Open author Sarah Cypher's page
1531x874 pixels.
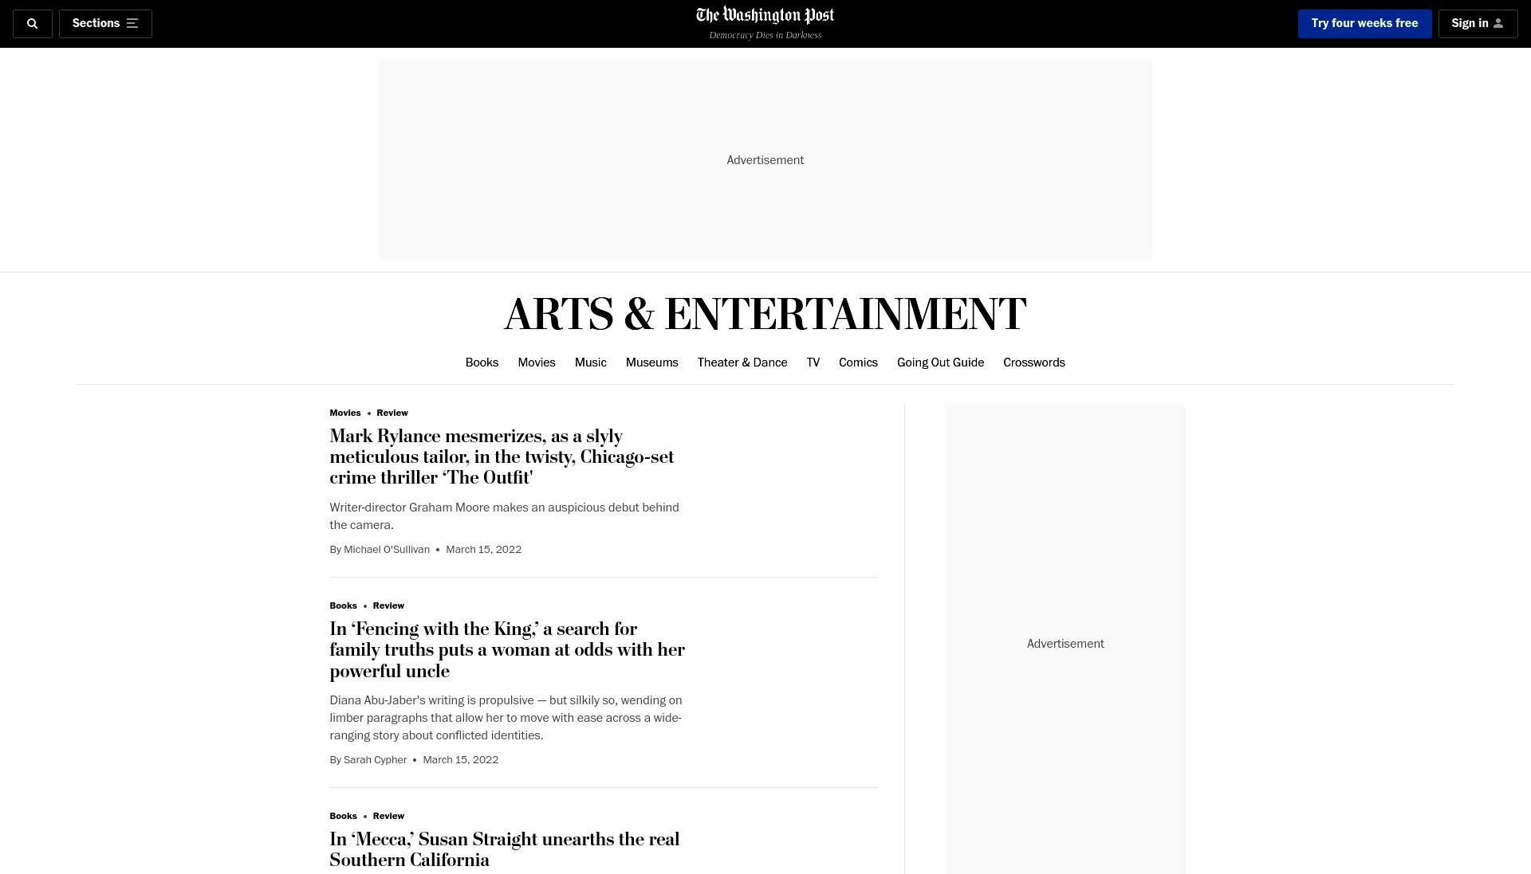pos(375,760)
